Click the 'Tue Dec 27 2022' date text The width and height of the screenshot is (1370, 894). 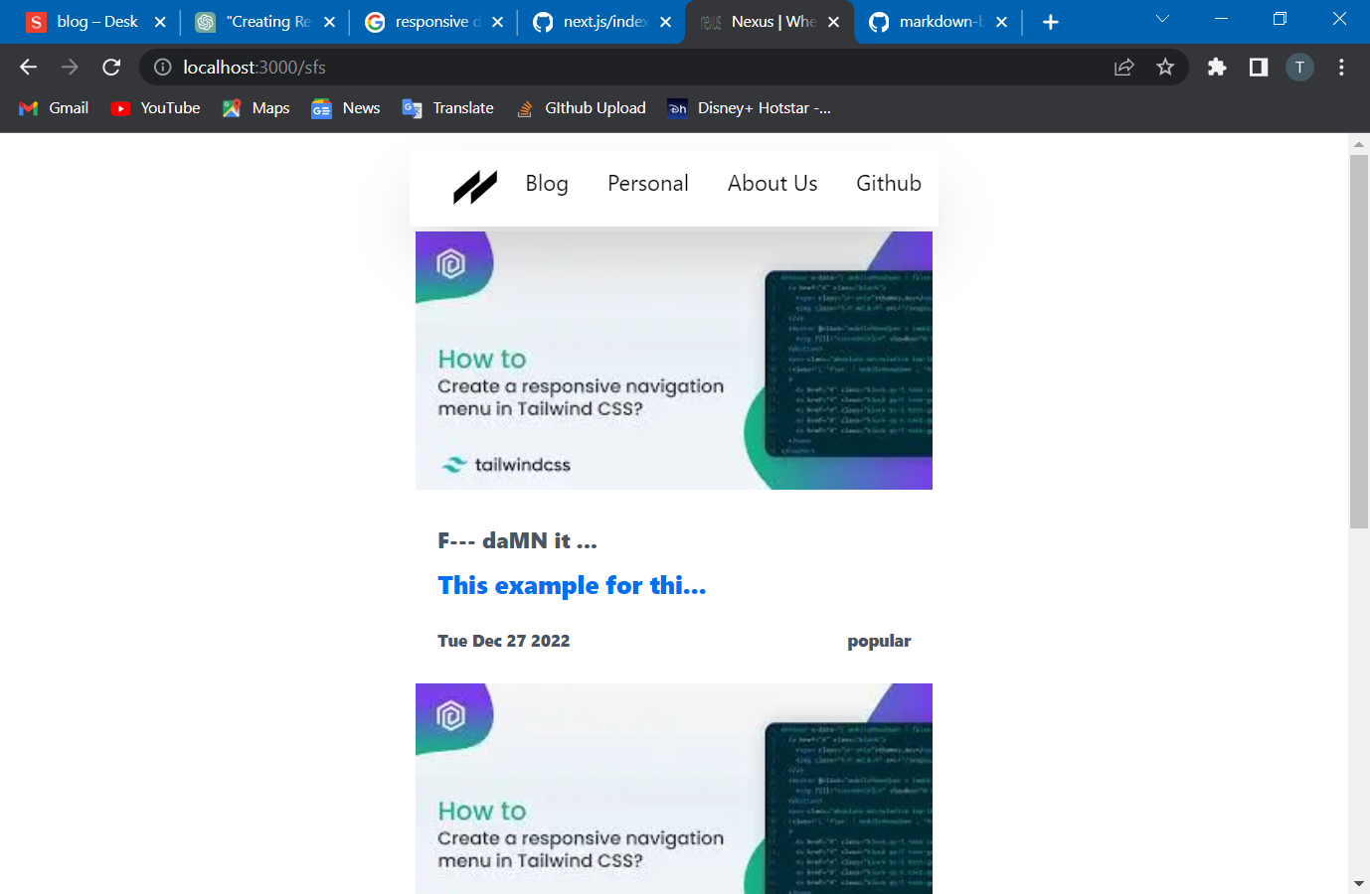coord(504,641)
